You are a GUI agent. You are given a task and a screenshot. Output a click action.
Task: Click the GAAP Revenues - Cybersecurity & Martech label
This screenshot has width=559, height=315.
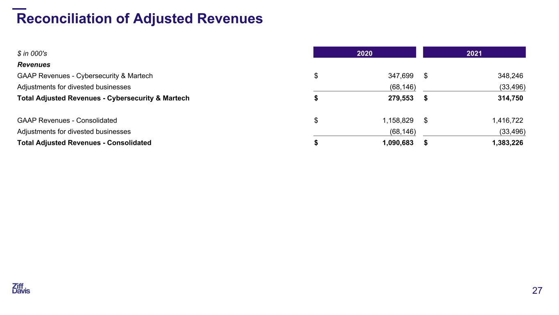coord(85,76)
